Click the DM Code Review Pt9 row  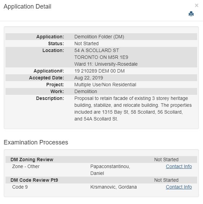101,180
